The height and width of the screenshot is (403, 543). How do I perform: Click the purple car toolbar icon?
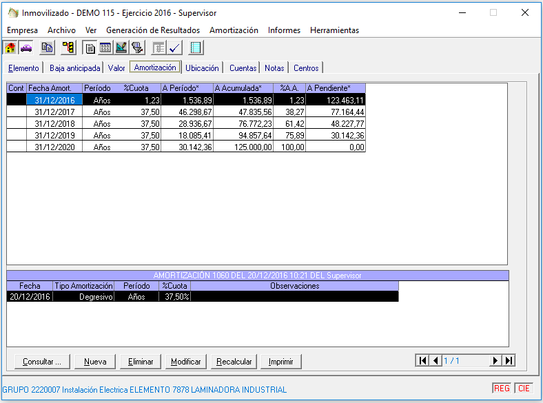[x=26, y=48]
